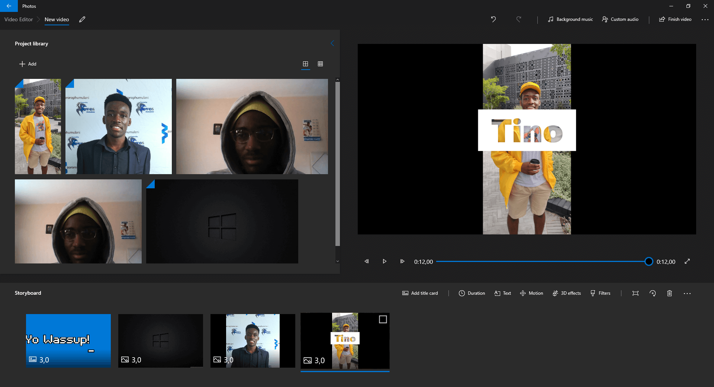Click the undo arrow icon

(x=493, y=19)
